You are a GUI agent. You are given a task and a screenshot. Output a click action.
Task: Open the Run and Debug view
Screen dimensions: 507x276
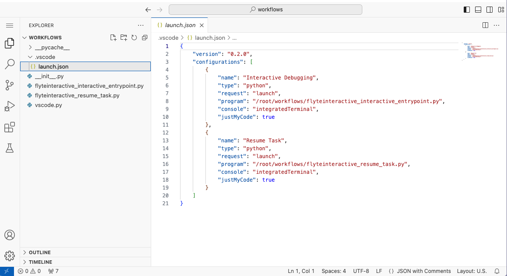(10, 106)
